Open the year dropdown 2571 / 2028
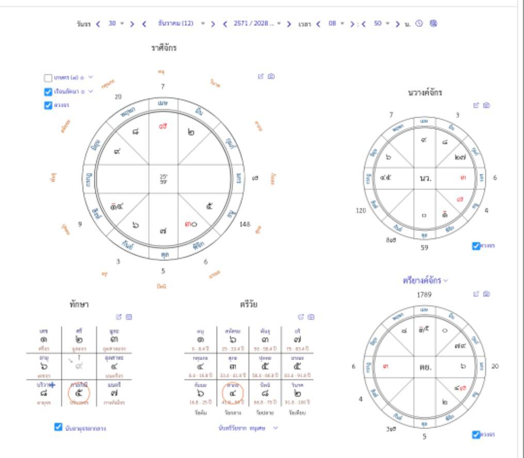This screenshot has width=524, height=458. 257,23
